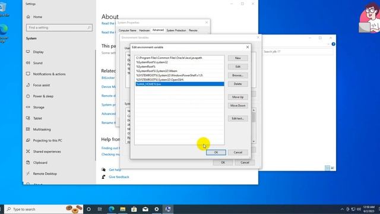This screenshot has width=380, height=214.
Task: Click Give feedback link
Action: tap(119, 177)
